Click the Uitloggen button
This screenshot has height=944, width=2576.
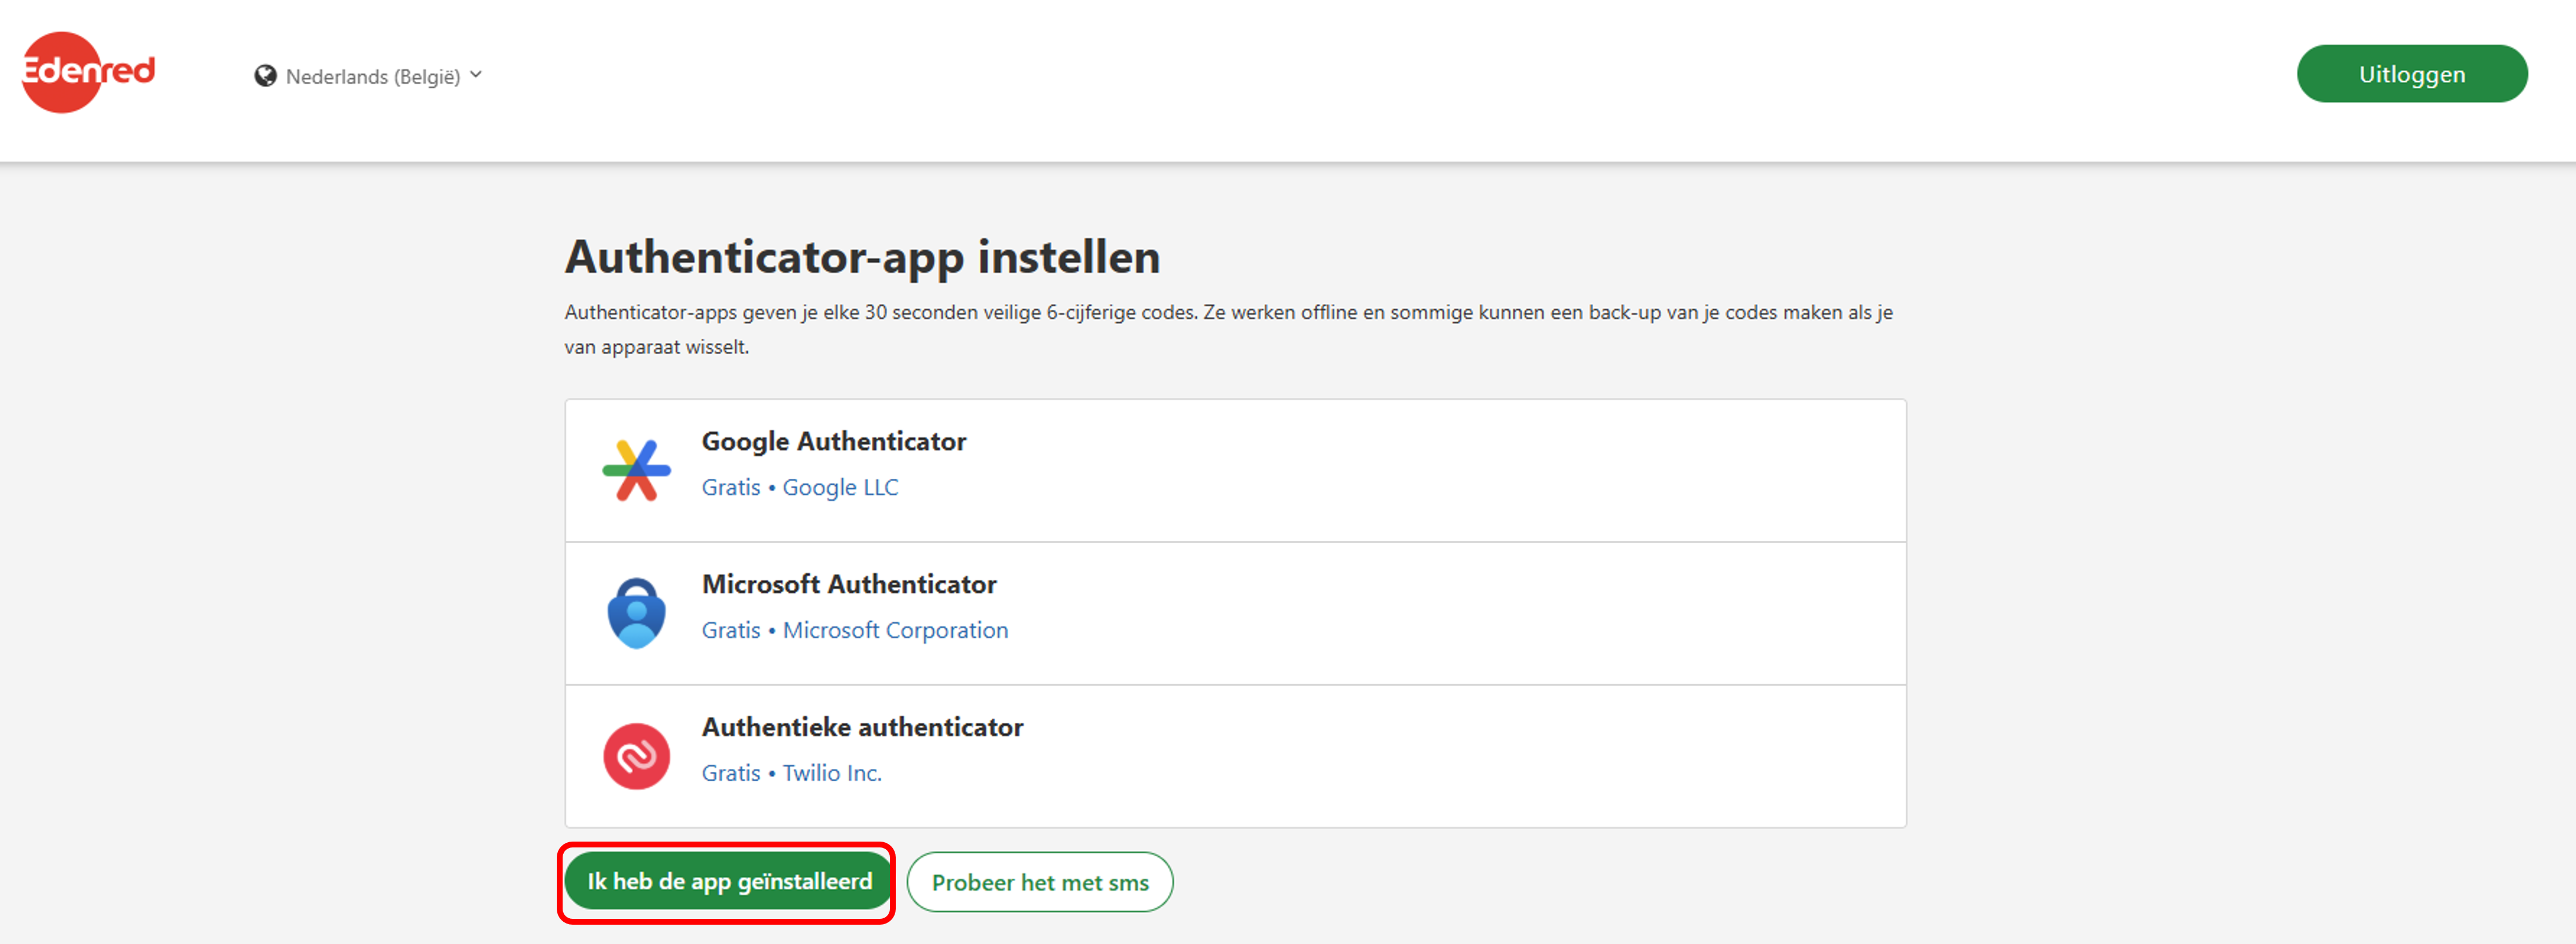pos(2411,74)
